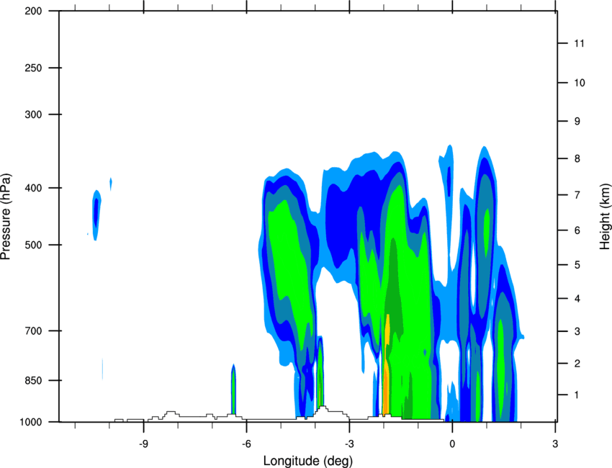Click the -6 longitude tick label
This screenshot has height=468, width=612.
246,444
